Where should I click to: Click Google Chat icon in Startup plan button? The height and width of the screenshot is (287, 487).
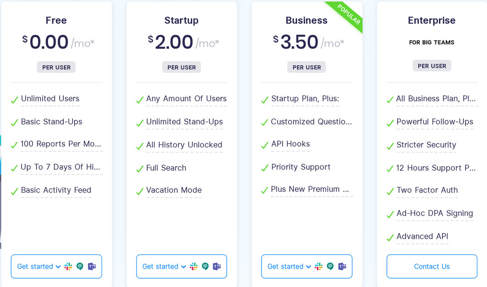coord(205,266)
